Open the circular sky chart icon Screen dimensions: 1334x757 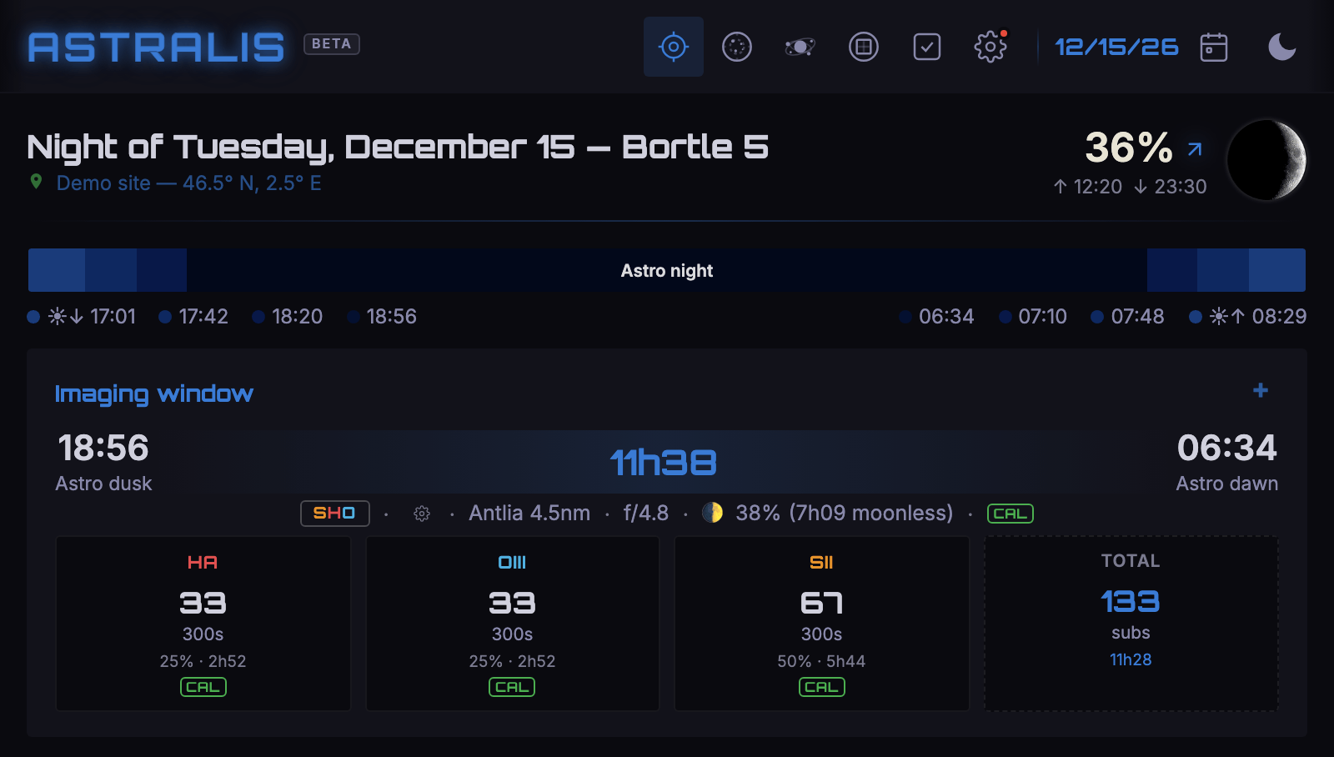(737, 47)
